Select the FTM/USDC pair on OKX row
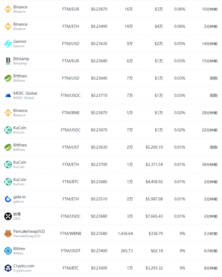This screenshot has width=222, height=277. 71,216
